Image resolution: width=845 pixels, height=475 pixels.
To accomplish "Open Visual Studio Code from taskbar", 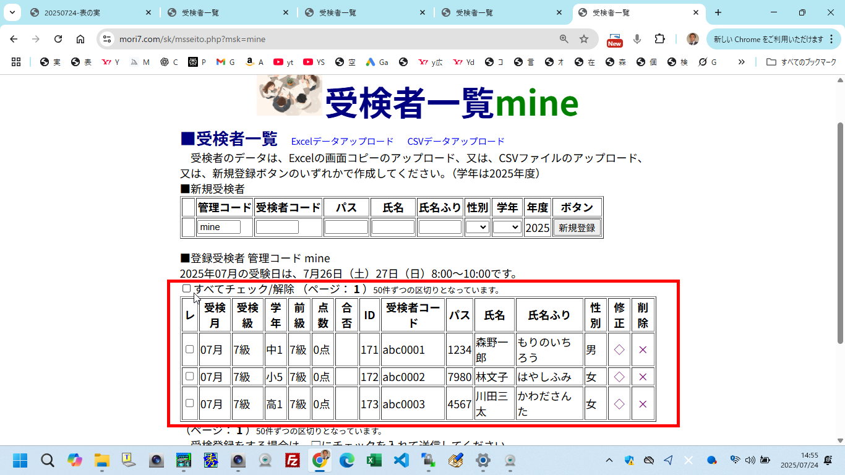I will 401,460.
